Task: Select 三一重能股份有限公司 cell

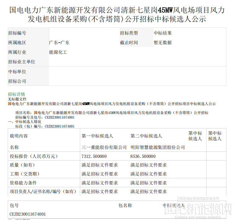Action: (104, 147)
